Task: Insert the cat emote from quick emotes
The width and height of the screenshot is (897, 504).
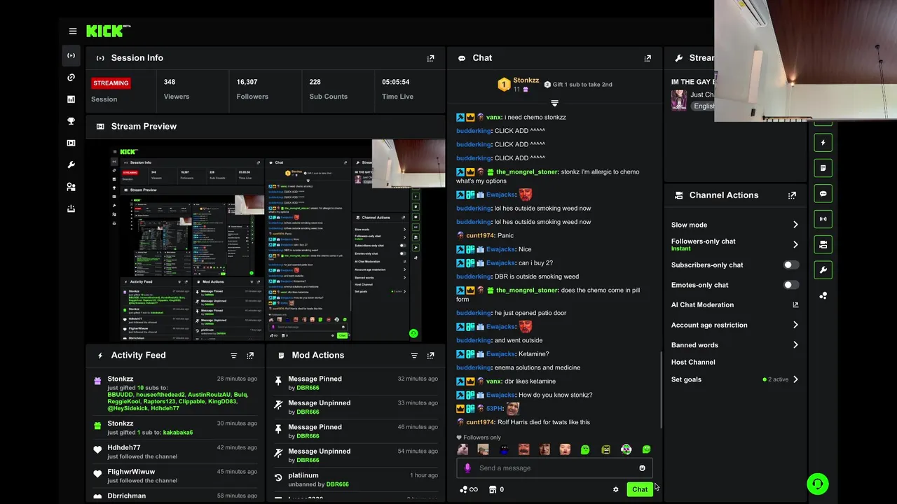Action: [x=463, y=449]
